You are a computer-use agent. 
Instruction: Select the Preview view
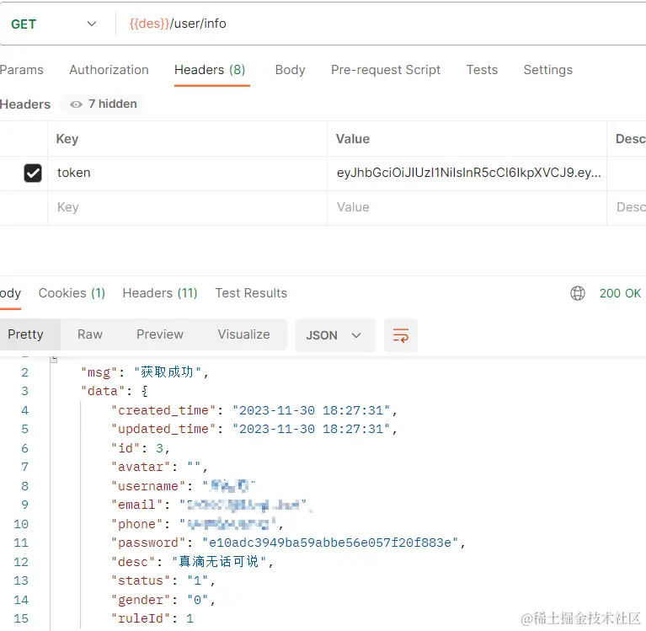pyautogui.click(x=160, y=334)
